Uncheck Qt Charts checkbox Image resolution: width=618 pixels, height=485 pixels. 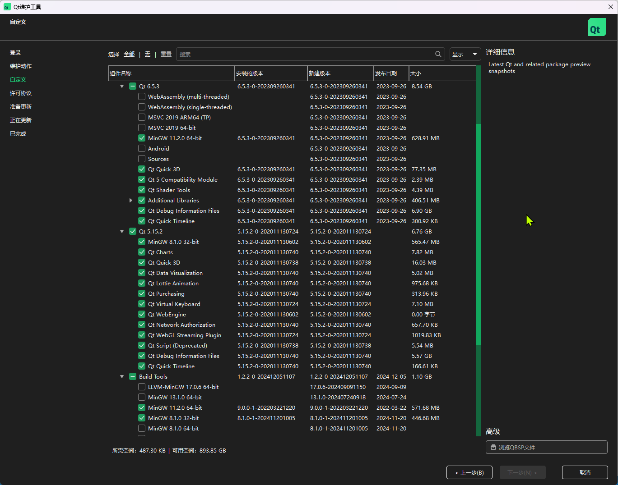(142, 252)
